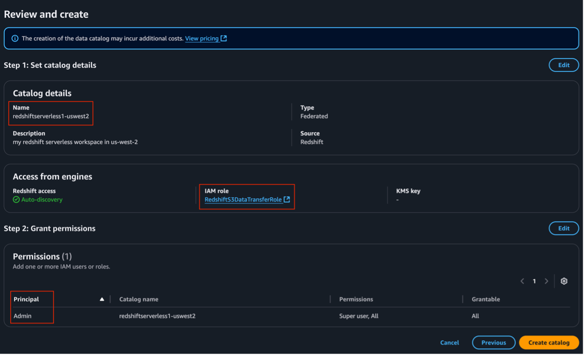Edit Step 1 catalog details
The width and height of the screenshot is (584, 355).
[x=563, y=65]
